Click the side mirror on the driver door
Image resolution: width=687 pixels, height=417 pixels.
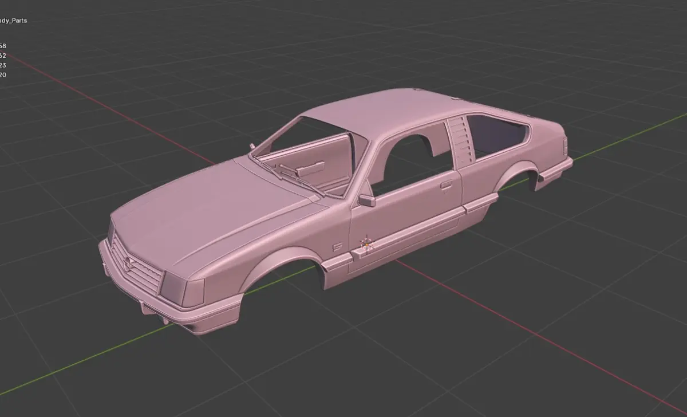click(x=366, y=200)
